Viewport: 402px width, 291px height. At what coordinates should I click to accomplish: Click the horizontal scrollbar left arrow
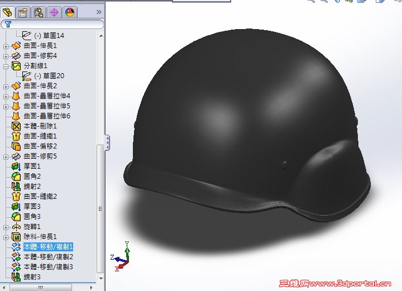[4, 288]
